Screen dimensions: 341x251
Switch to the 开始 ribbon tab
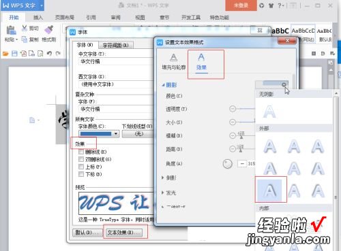click(14, 18)
